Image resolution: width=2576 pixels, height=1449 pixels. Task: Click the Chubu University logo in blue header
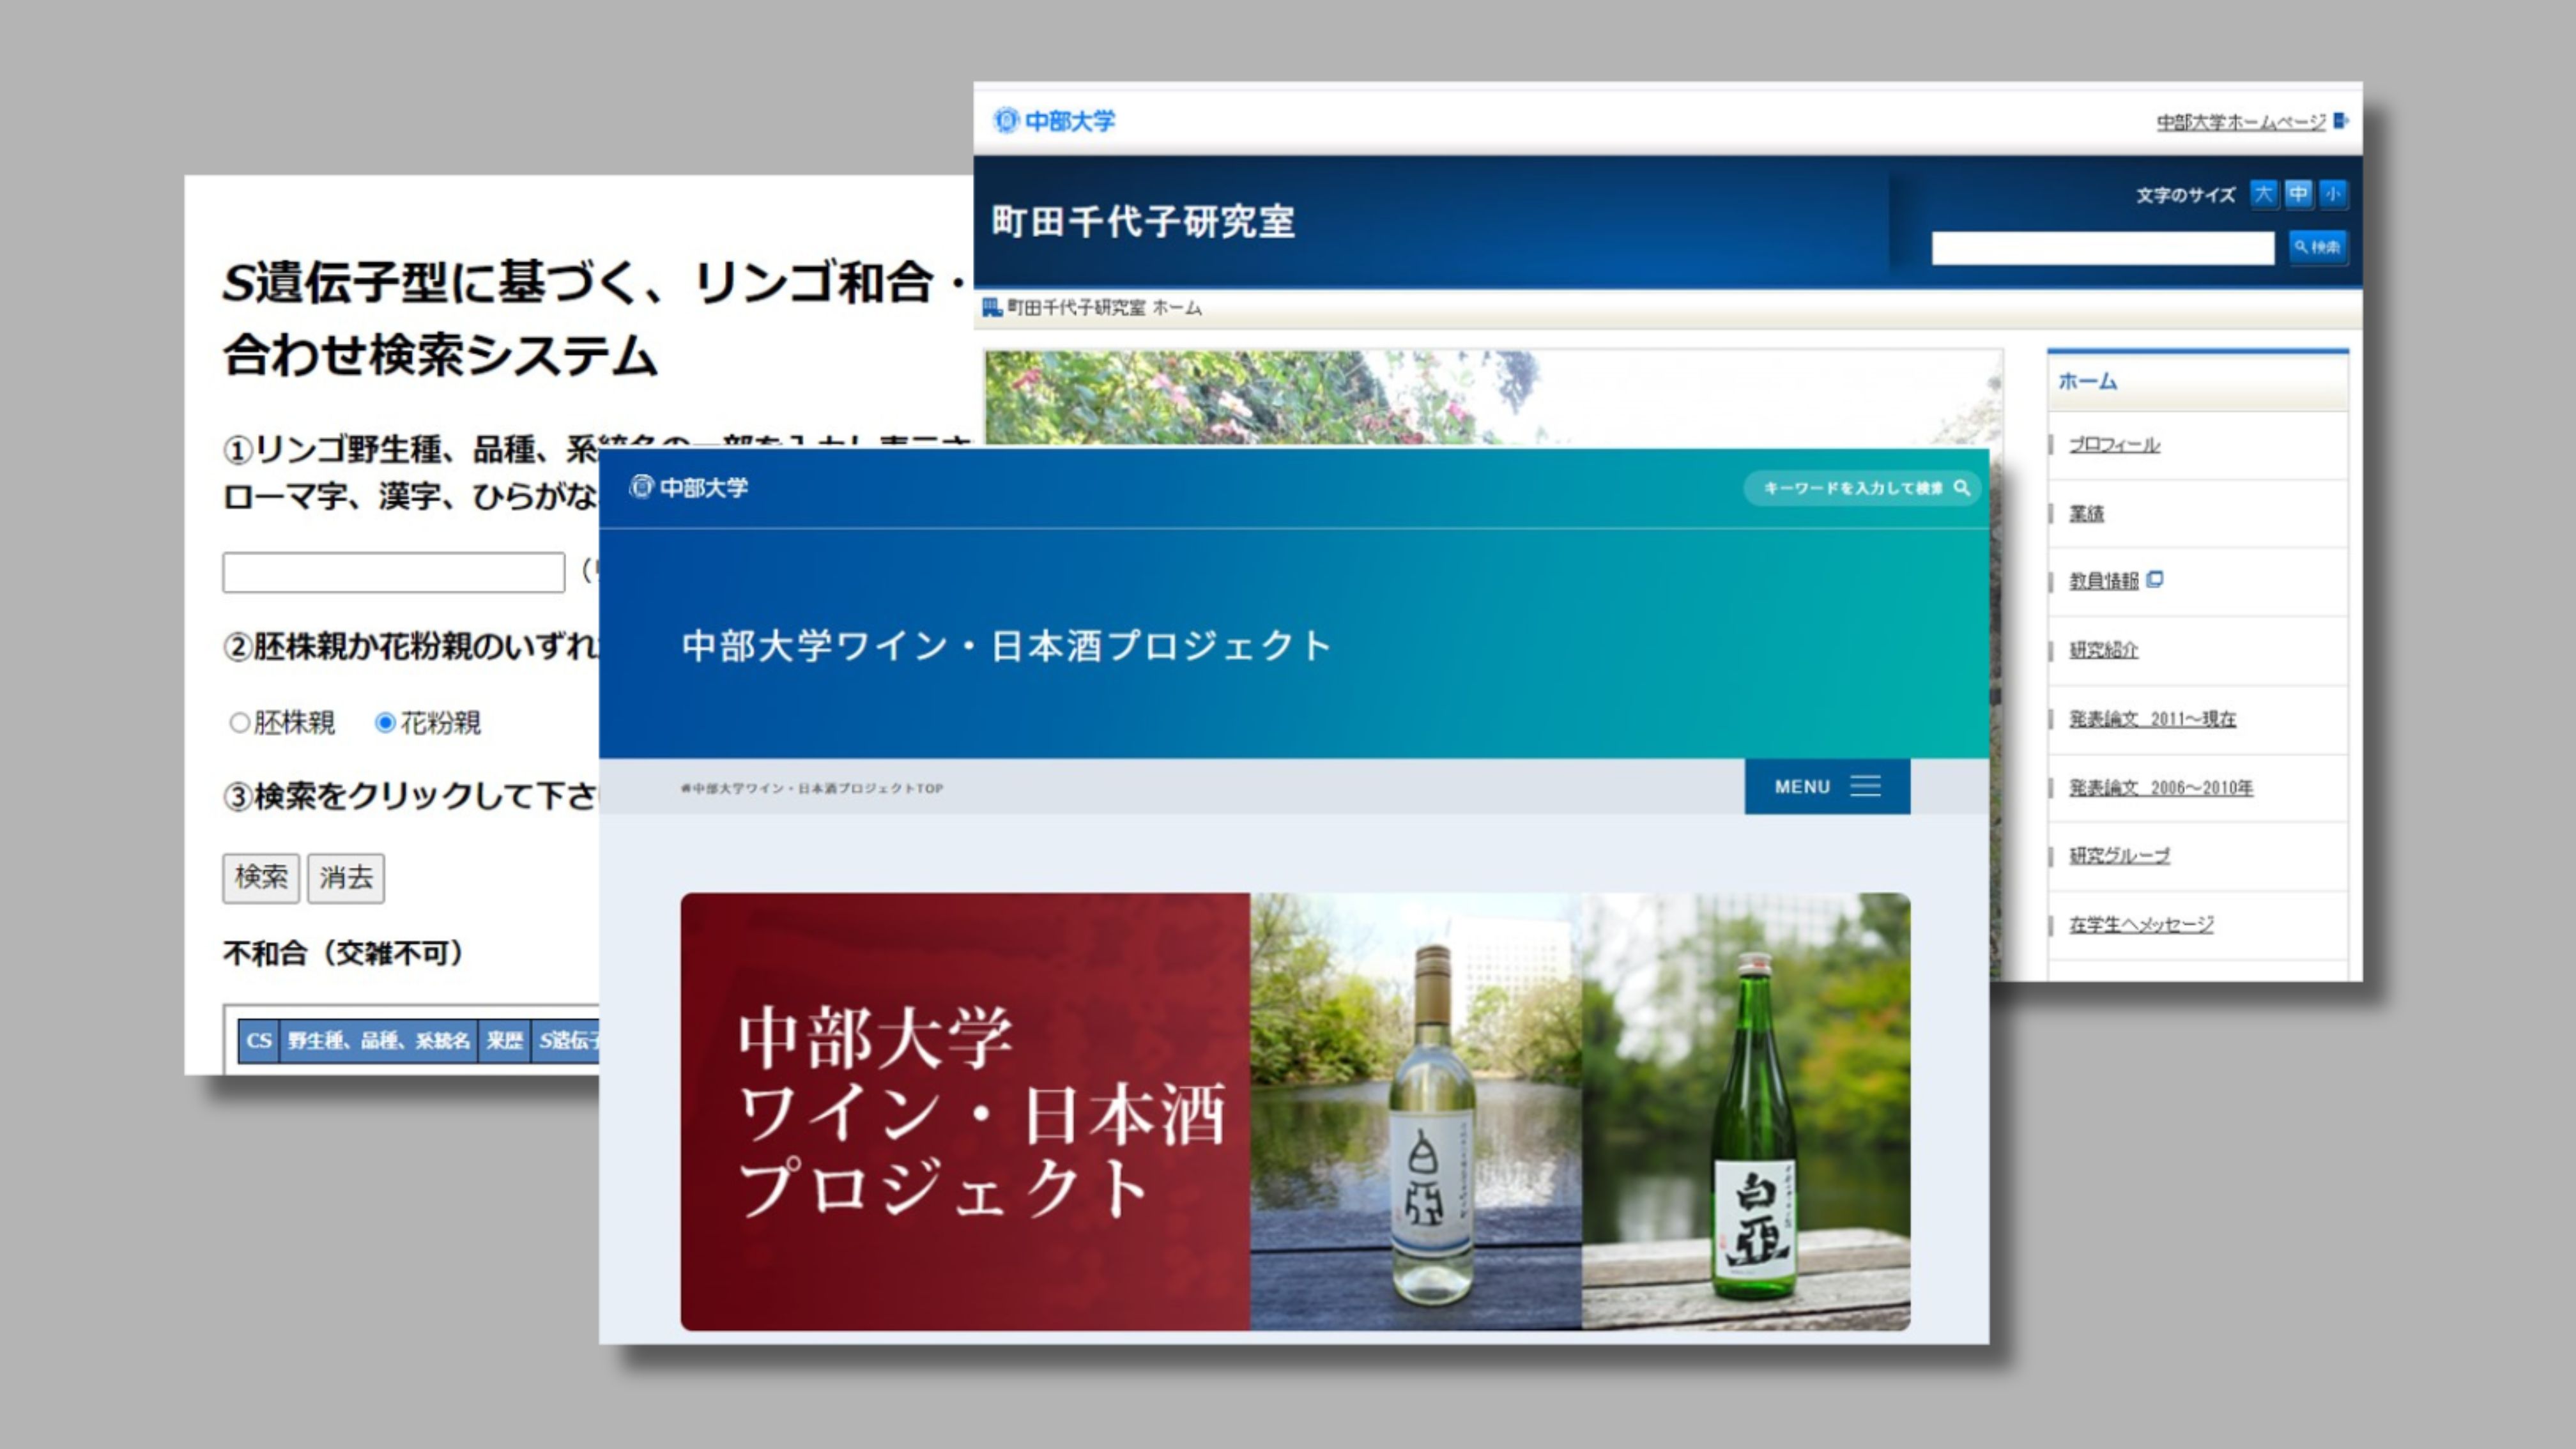[x=689, y=487]
